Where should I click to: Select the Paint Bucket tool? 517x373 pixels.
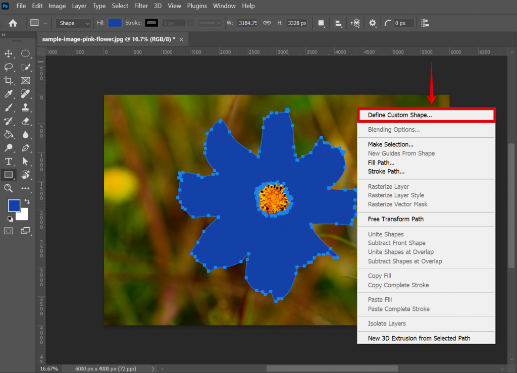click(8, 135)
